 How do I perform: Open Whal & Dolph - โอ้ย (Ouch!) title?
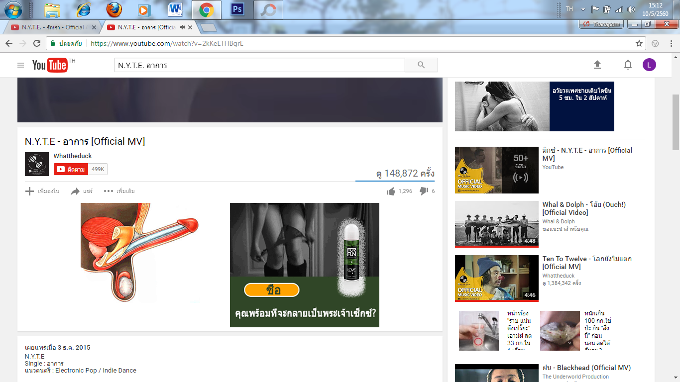coord(584,208)
